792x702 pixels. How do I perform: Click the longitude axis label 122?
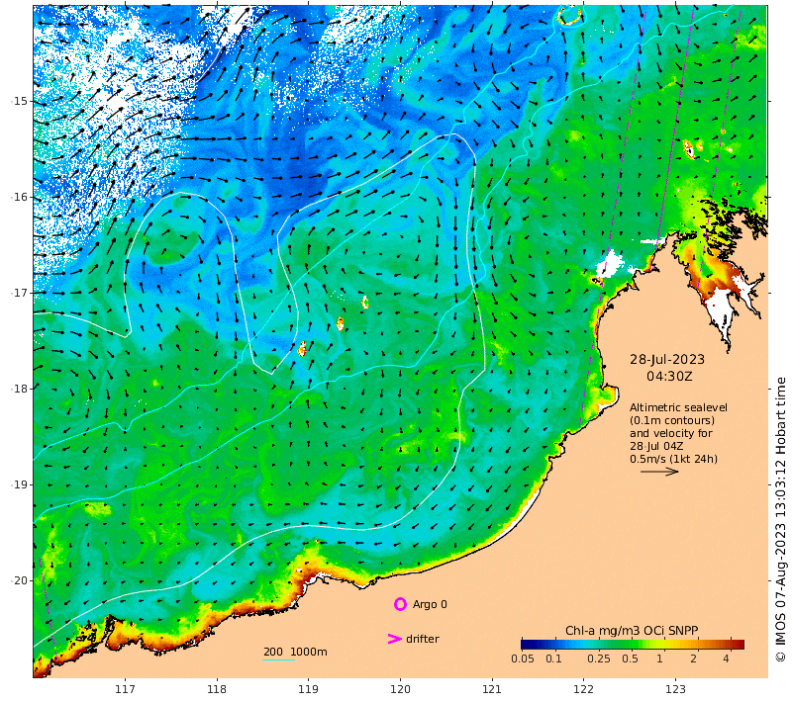point(583,689)
